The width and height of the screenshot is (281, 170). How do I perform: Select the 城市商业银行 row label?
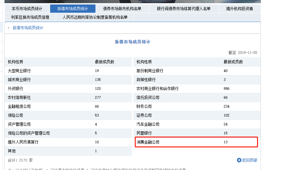[x=19, y=80]
